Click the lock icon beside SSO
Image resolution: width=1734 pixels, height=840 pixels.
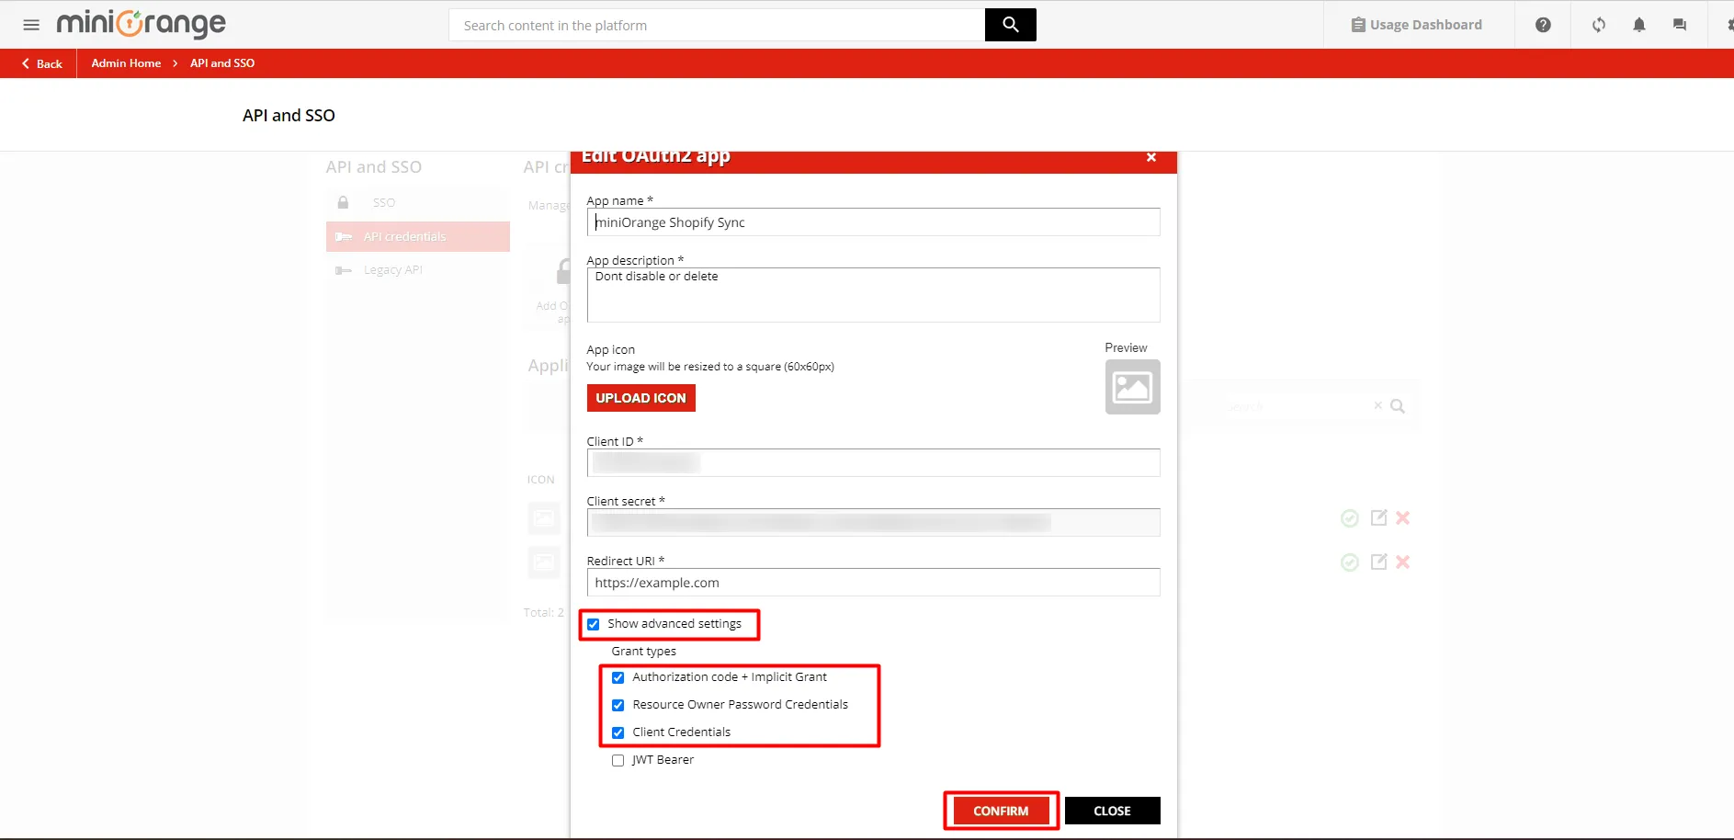(x=343, y=202)
